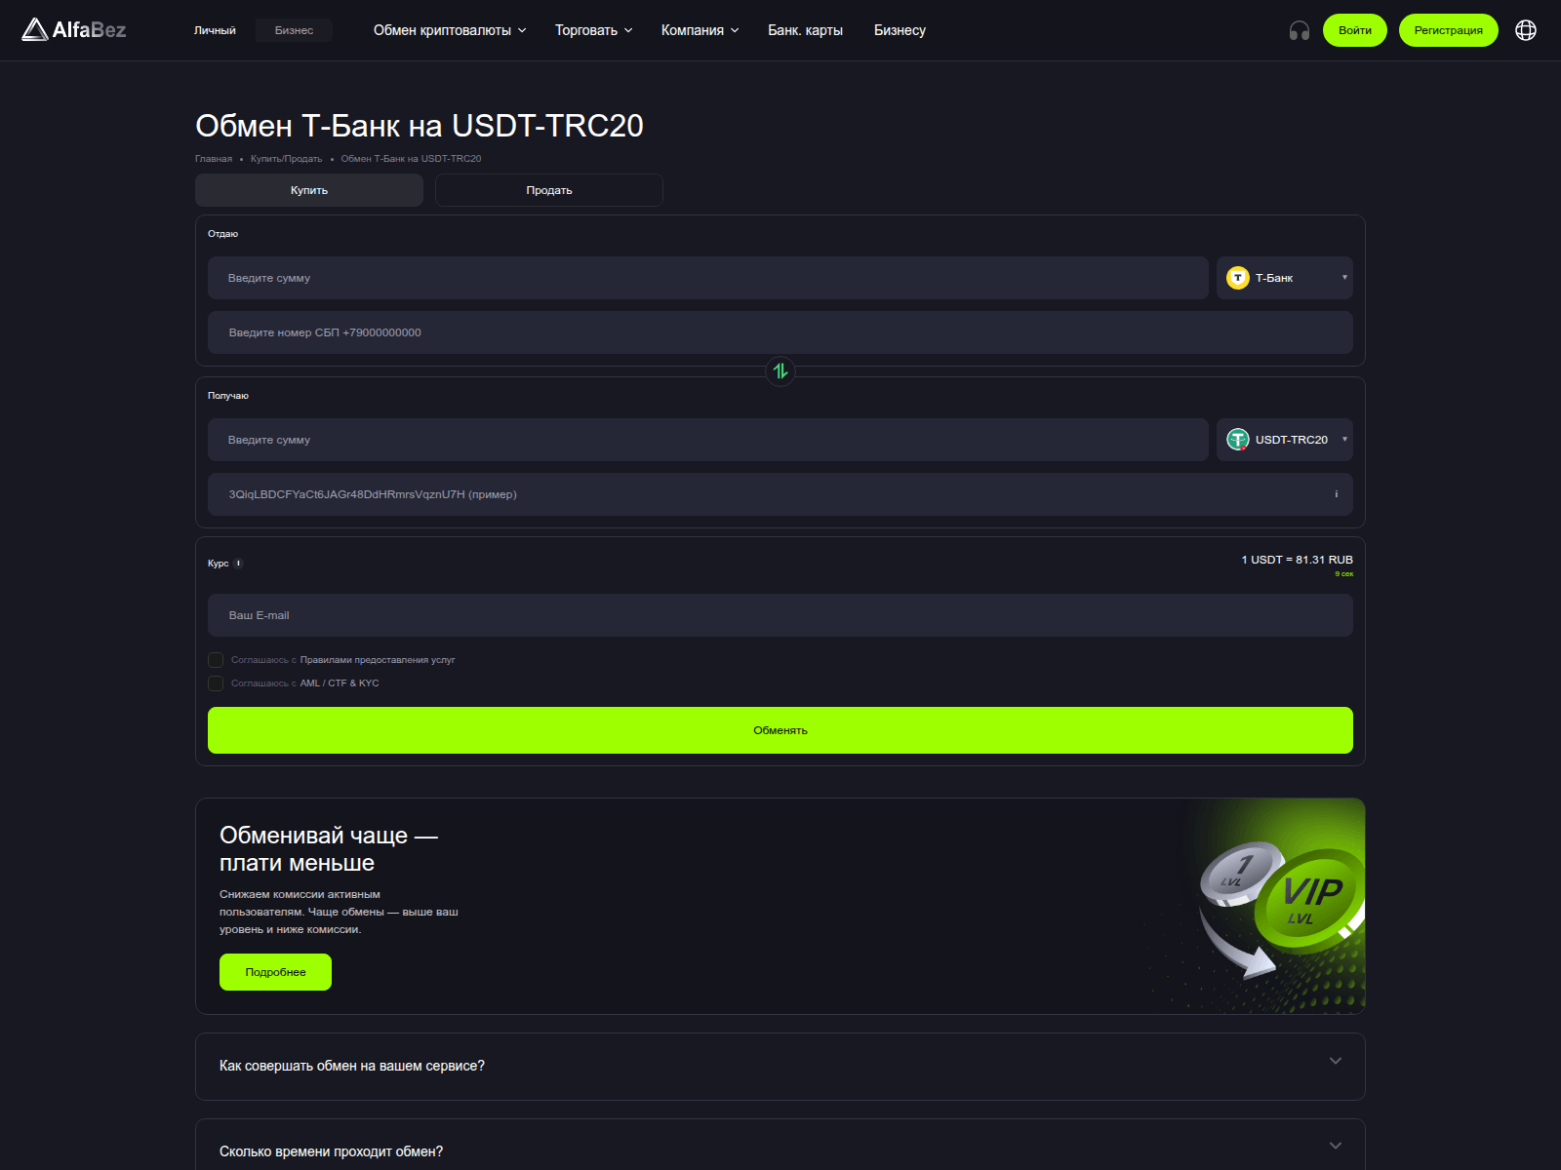Open the T-Банк payment method dropdown

pos(1284,278)
